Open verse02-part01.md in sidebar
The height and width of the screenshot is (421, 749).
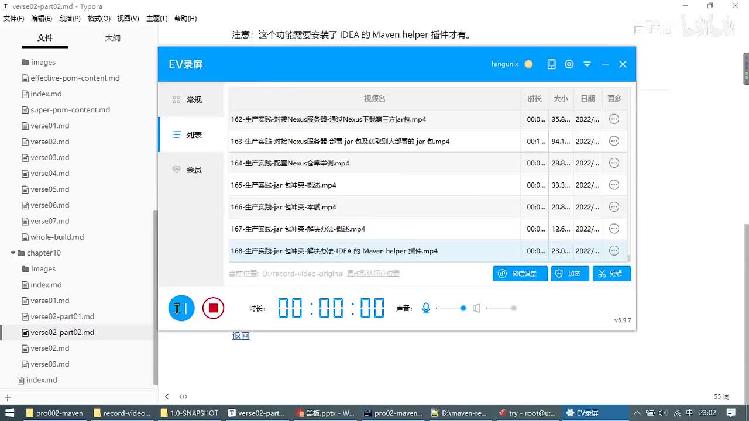[x=63, y=317]
